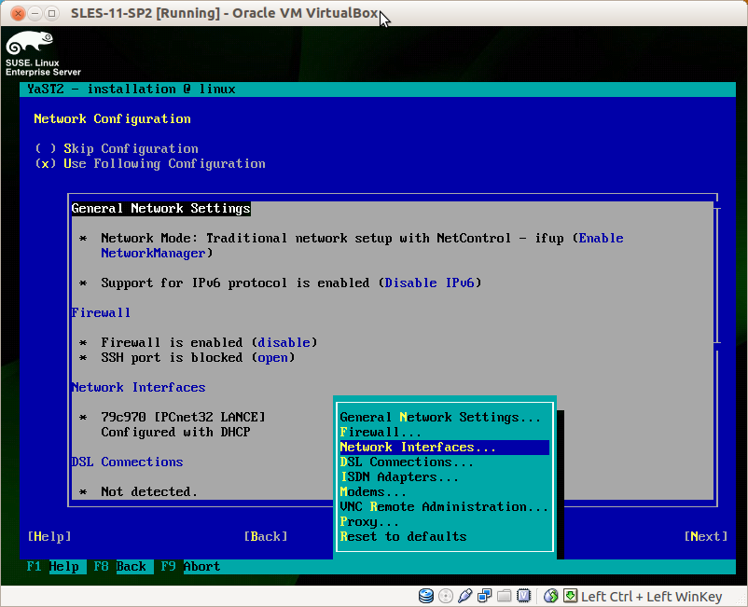Image resolution: width=748 pixels, height=607 pixels.
Task: Click the [Help] button
Action: [49, 536]
